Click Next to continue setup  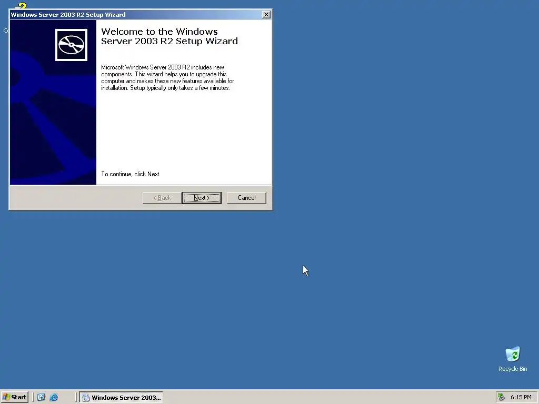pos(202,198)
